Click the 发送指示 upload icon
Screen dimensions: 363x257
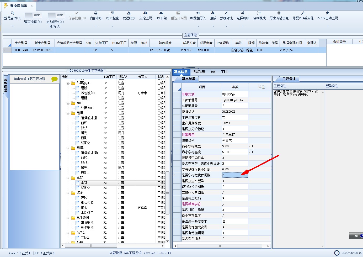coord(129,13)
